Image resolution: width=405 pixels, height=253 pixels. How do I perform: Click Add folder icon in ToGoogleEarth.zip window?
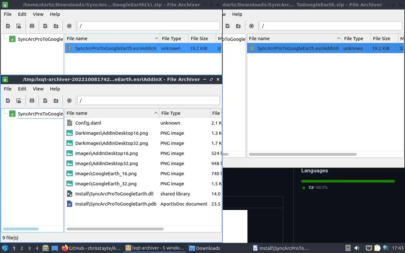pyautogui.click(x=238, y=26)
